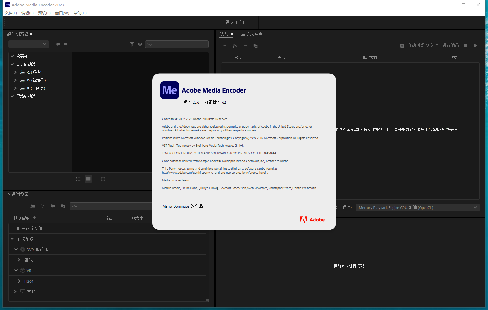
Task: Start queue with the play icon
Action: 476,46
